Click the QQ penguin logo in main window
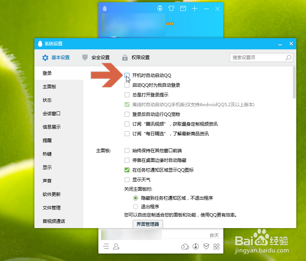Viewport: 306px width, 261px height. pos(105,9)
